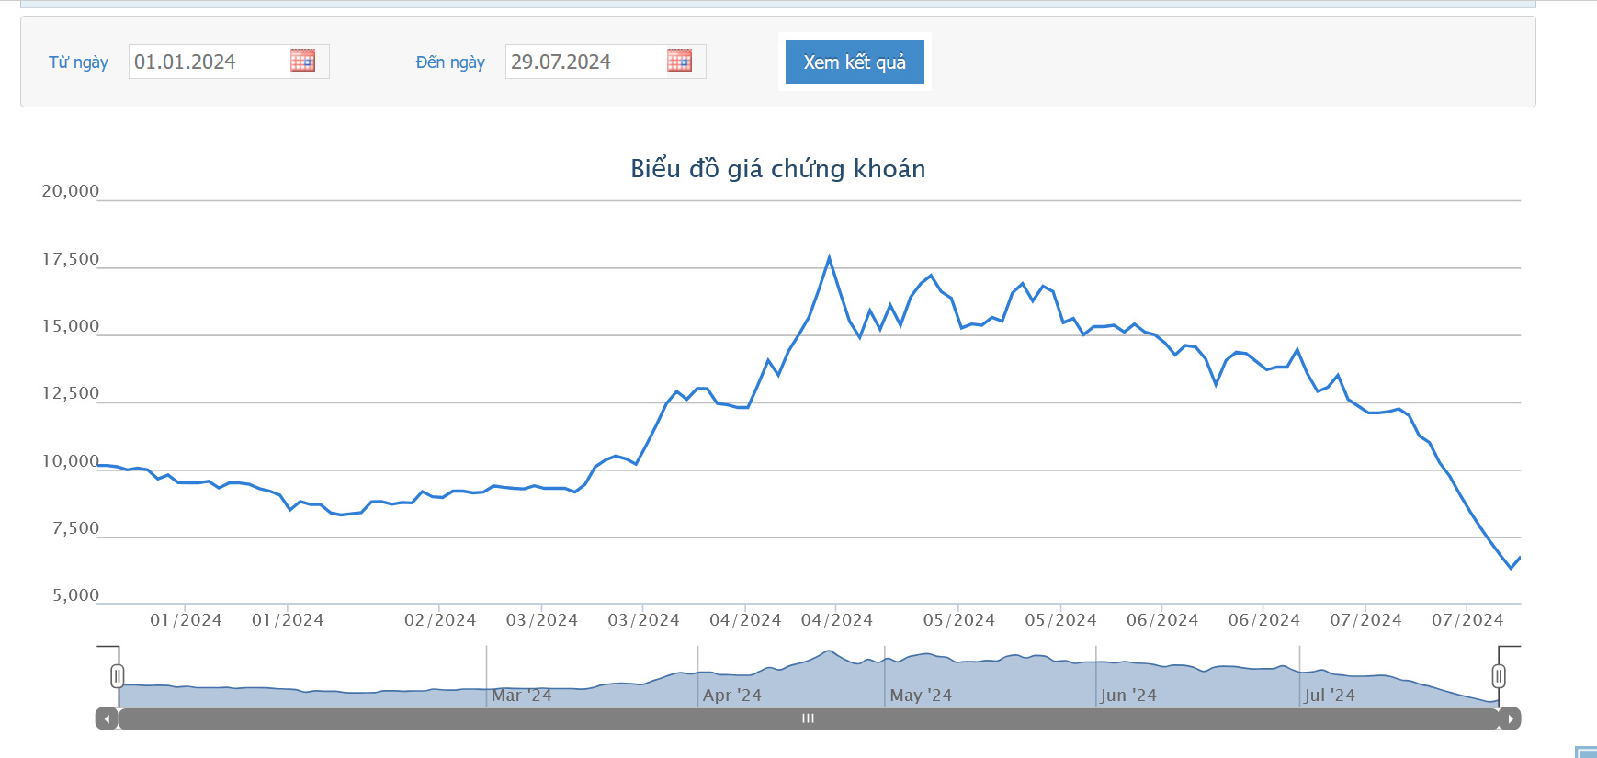Click the Đến ngày label
This screenshot has height=758, width=1597.
(449, 62)
